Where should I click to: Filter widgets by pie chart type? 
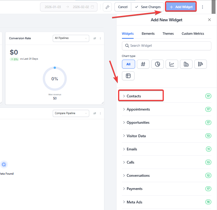click(158, 64)
